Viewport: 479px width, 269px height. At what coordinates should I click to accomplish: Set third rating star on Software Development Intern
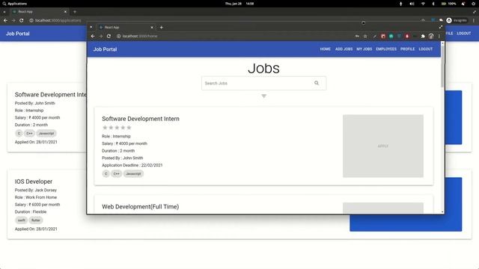[x=117, y=128]
